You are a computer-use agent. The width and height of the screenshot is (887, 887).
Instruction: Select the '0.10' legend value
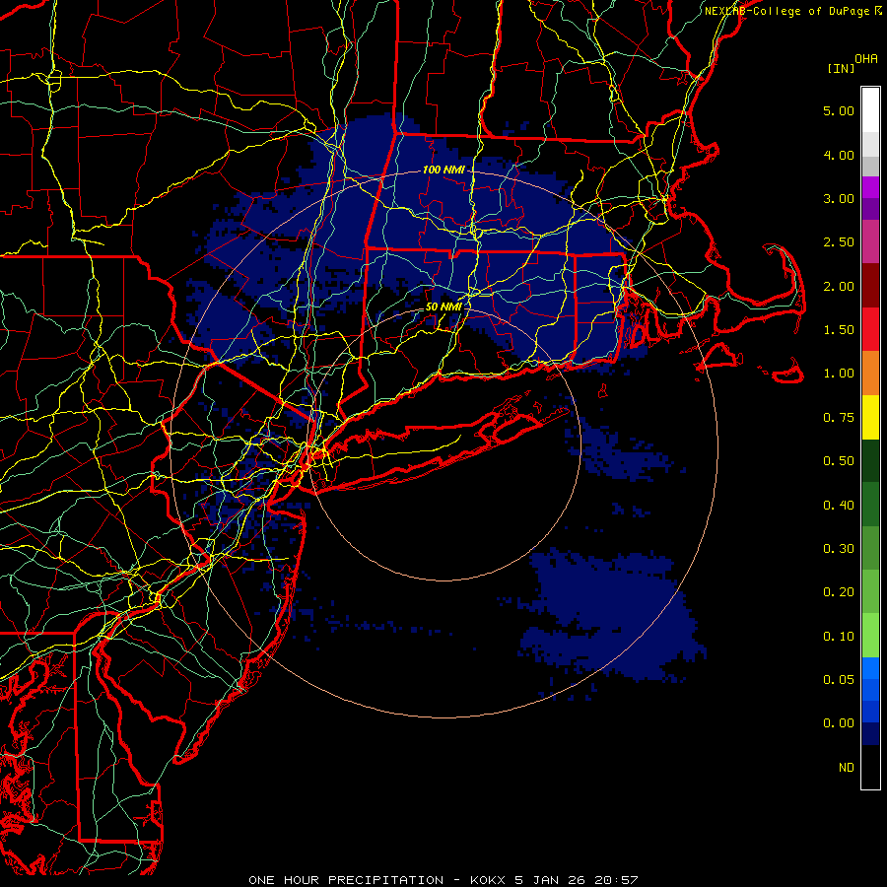839,637
